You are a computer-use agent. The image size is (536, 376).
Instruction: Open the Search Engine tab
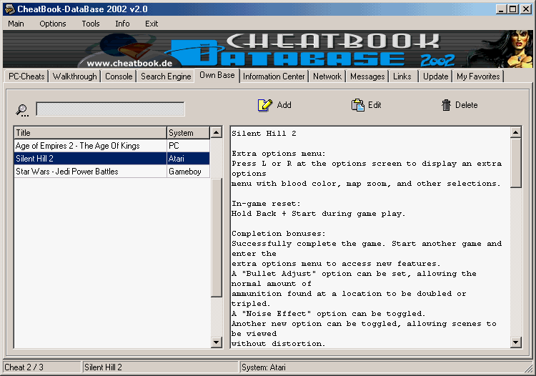(x=166, y=76)
